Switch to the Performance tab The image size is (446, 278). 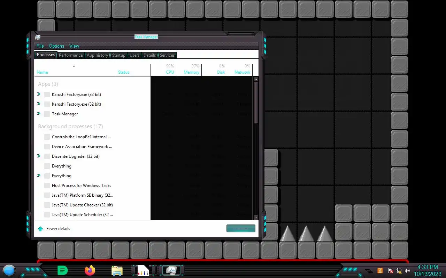(x=71, y=55)
